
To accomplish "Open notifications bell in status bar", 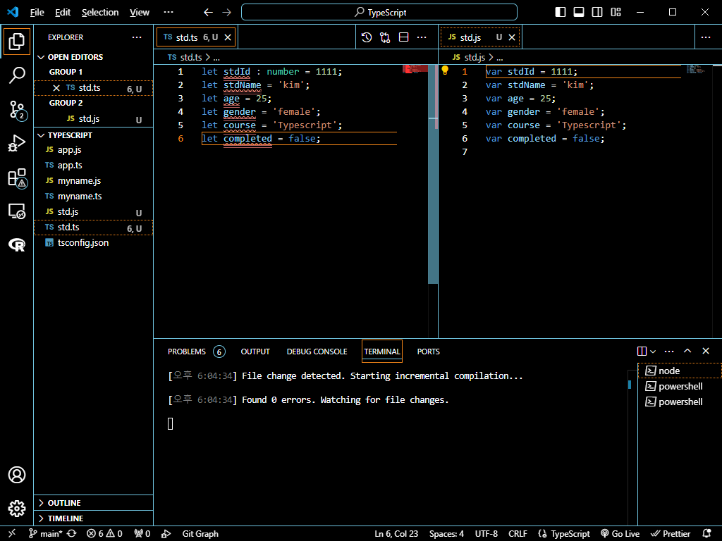I will [x=706, y=533].
